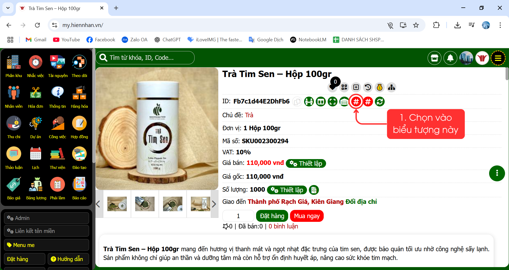Click the green Đặt hàng button beside quantity
Screen dimensions: 509x270
click(272, 216)
